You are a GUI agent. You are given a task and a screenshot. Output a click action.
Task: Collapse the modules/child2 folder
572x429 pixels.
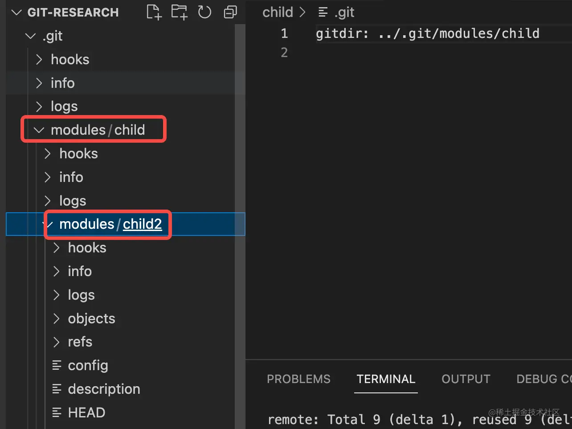click(47, 224)
